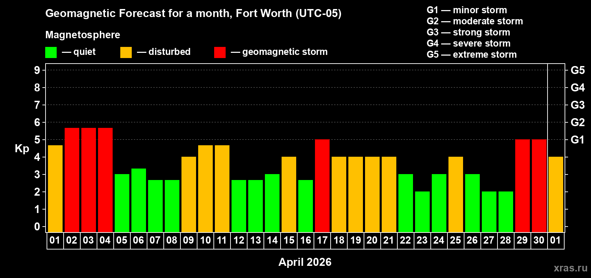This screenshot has width=591, height=278.
Task: Click the Magnetosphere heading
Action: tap(83, 35)
